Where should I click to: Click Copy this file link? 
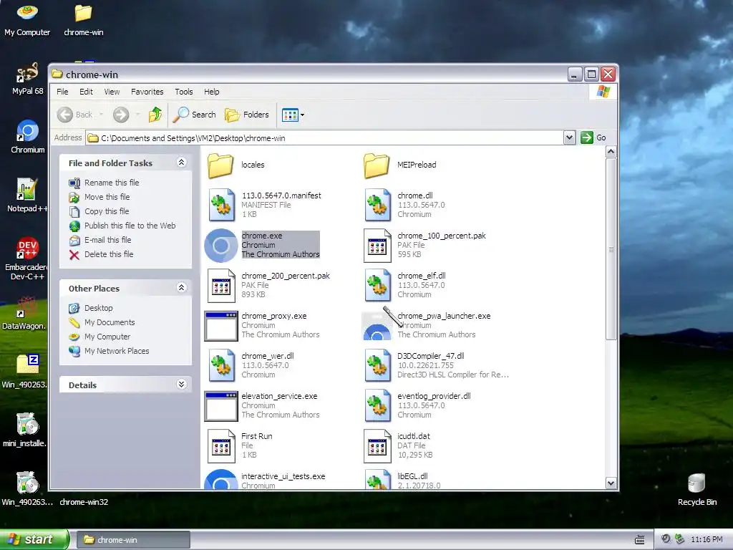107,211
